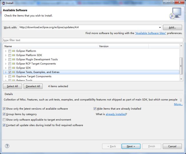This screenshot has width=186, height=154.
Task: Expand Eclipse Plugin Development Tools tree node
Action: click(6, 59)
